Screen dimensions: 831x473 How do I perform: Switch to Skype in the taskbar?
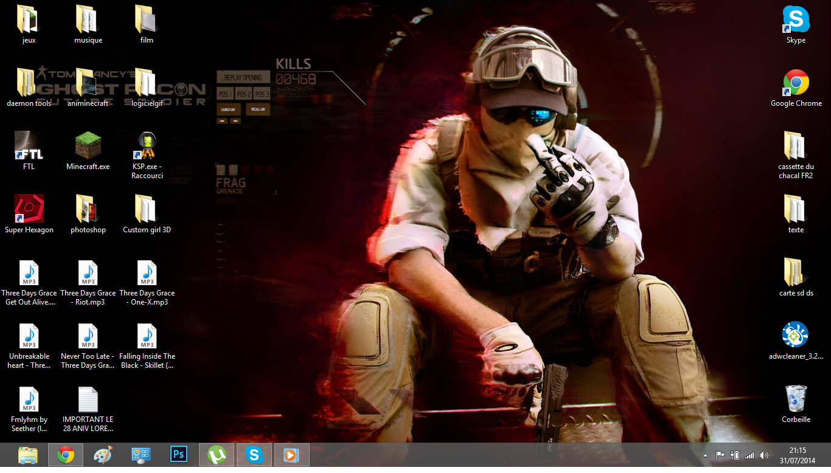click(x=254, y=455)
